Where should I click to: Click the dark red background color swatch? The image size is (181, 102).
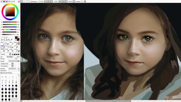(x=18, y=39)
